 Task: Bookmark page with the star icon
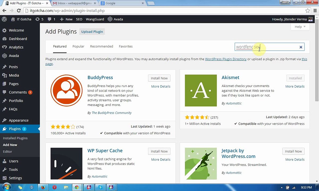[308, 11]
